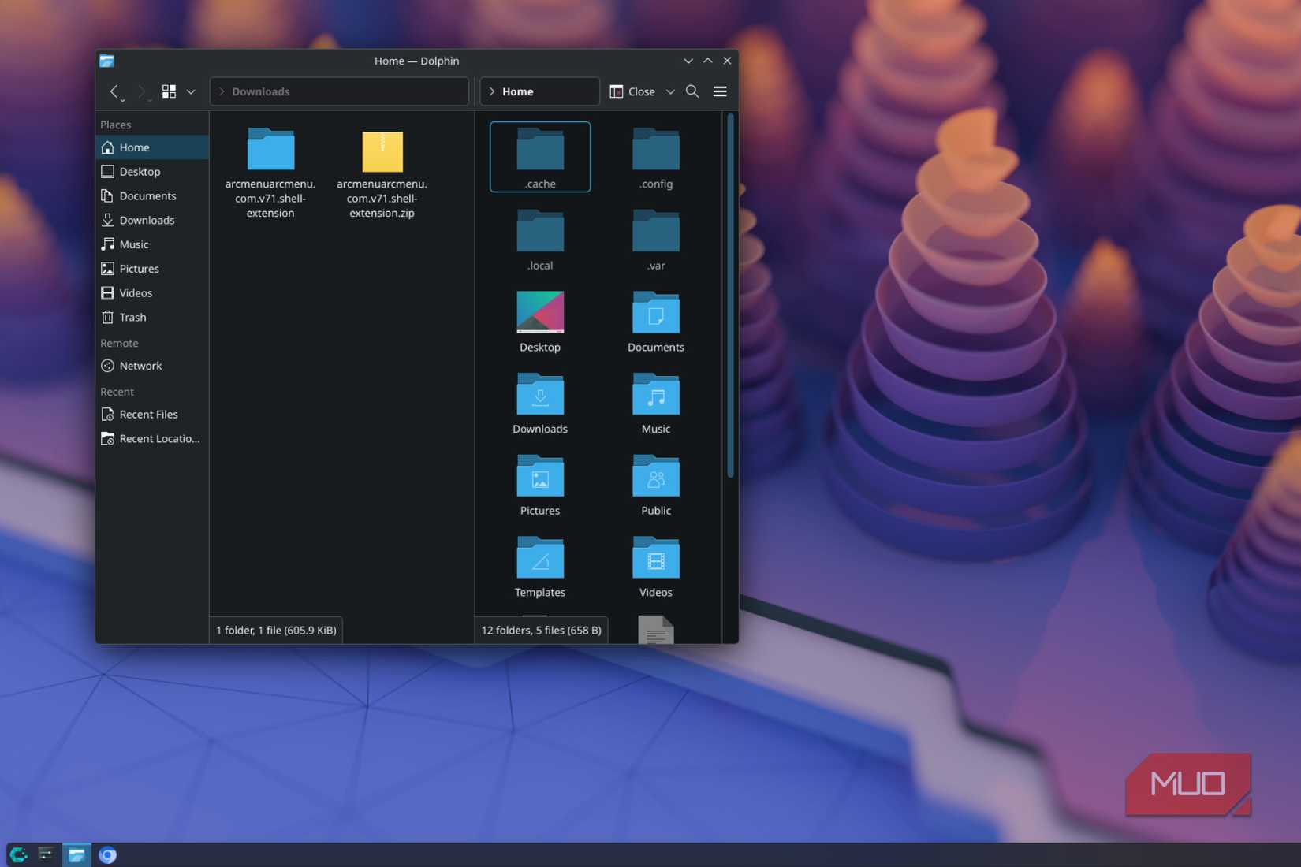Open the hamburger menu in Dolphin's toolbar
The height and width of the screenshot is (867, 1301).
[719, 91]
